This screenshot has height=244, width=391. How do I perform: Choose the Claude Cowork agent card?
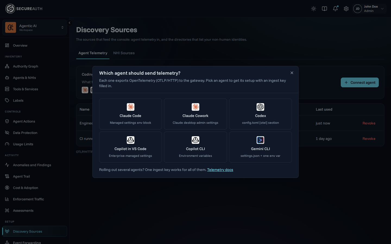(x=195, y=114)
